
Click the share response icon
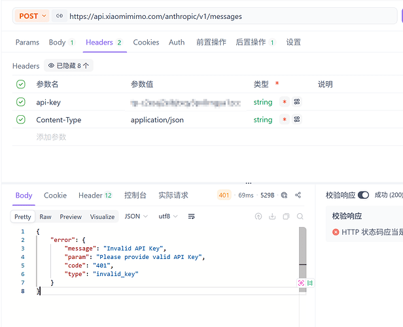pos(298,196)
